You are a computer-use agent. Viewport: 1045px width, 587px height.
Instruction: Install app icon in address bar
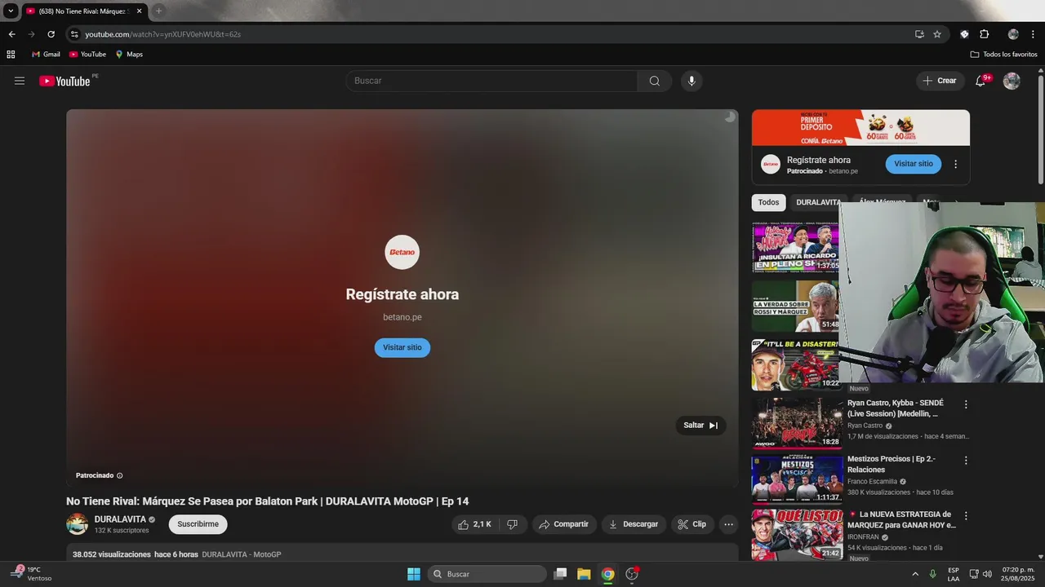(x=919, y=34)
